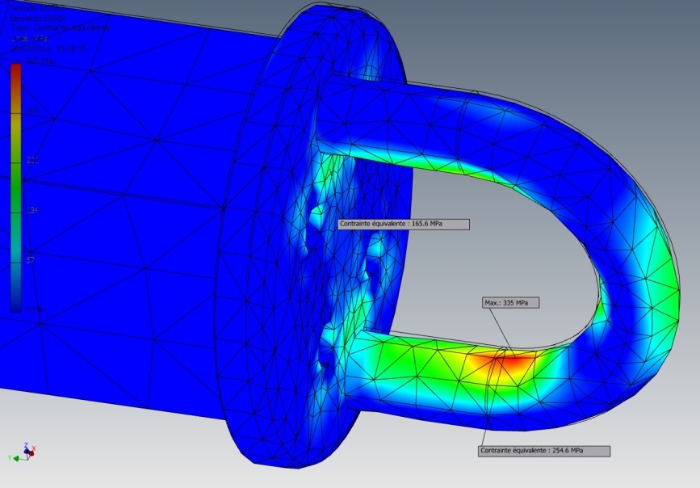The image size is (700, 488).
Task: Select the 201 value on the stress legend
Action: [33, 161]
